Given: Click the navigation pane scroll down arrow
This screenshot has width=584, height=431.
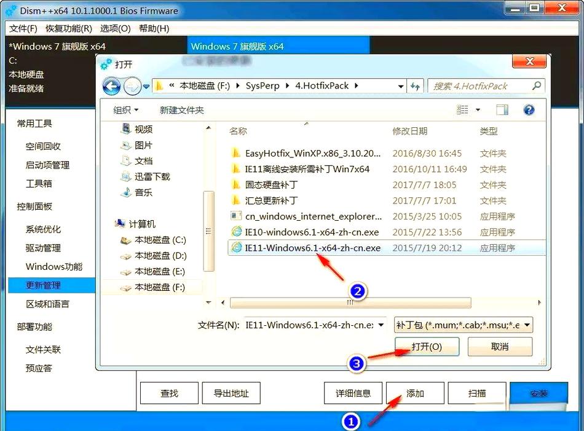Looking at the screenshot, I should pos(208,302).
